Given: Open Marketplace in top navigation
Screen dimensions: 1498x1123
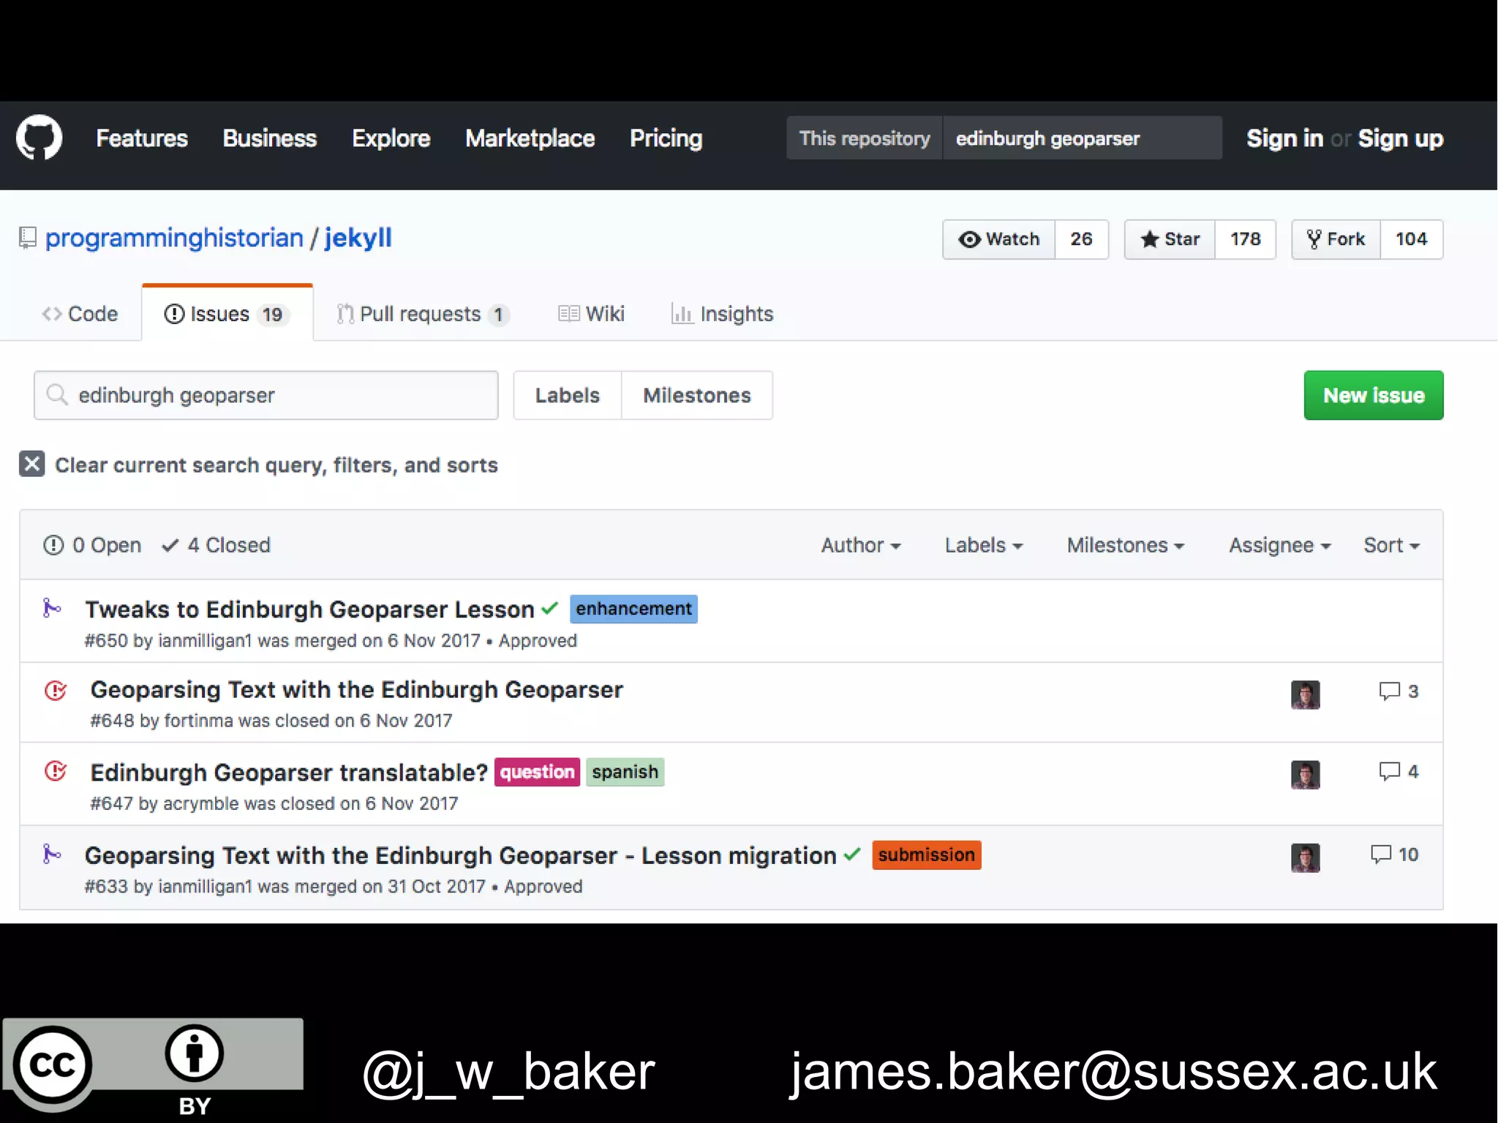Looking at the screenshot, I should click(530, 138).
